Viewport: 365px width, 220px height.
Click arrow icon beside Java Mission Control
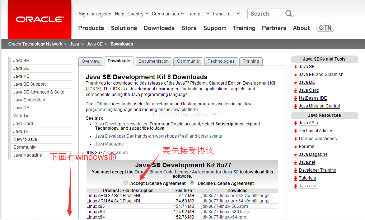[295, 106]
